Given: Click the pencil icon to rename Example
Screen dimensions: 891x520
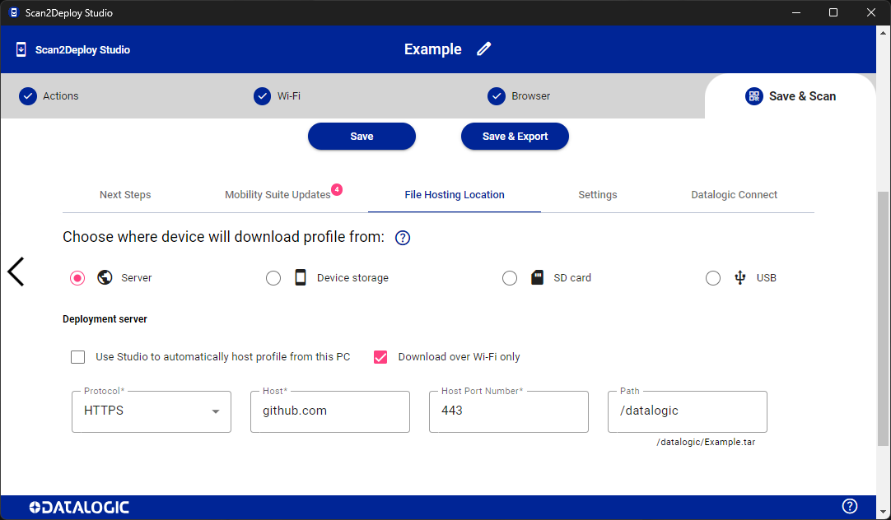Looking at the screenshot, I should (483, 49).
